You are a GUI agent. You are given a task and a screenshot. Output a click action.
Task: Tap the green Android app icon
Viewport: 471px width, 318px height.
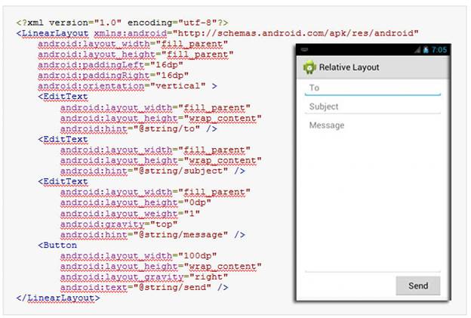coord(309,67)
